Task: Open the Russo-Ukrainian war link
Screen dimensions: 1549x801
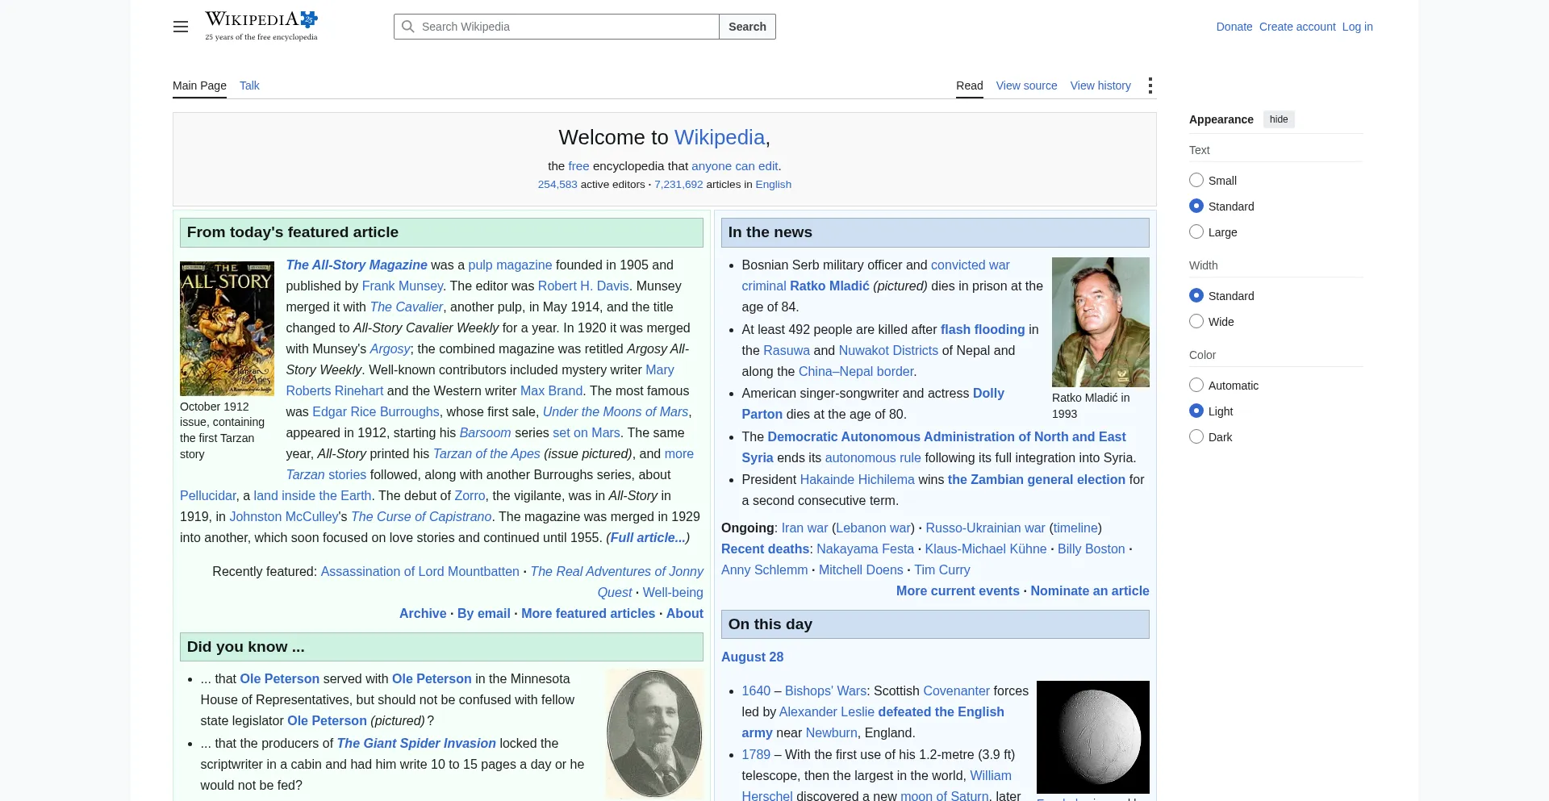Action: click(x=985, y=528)
